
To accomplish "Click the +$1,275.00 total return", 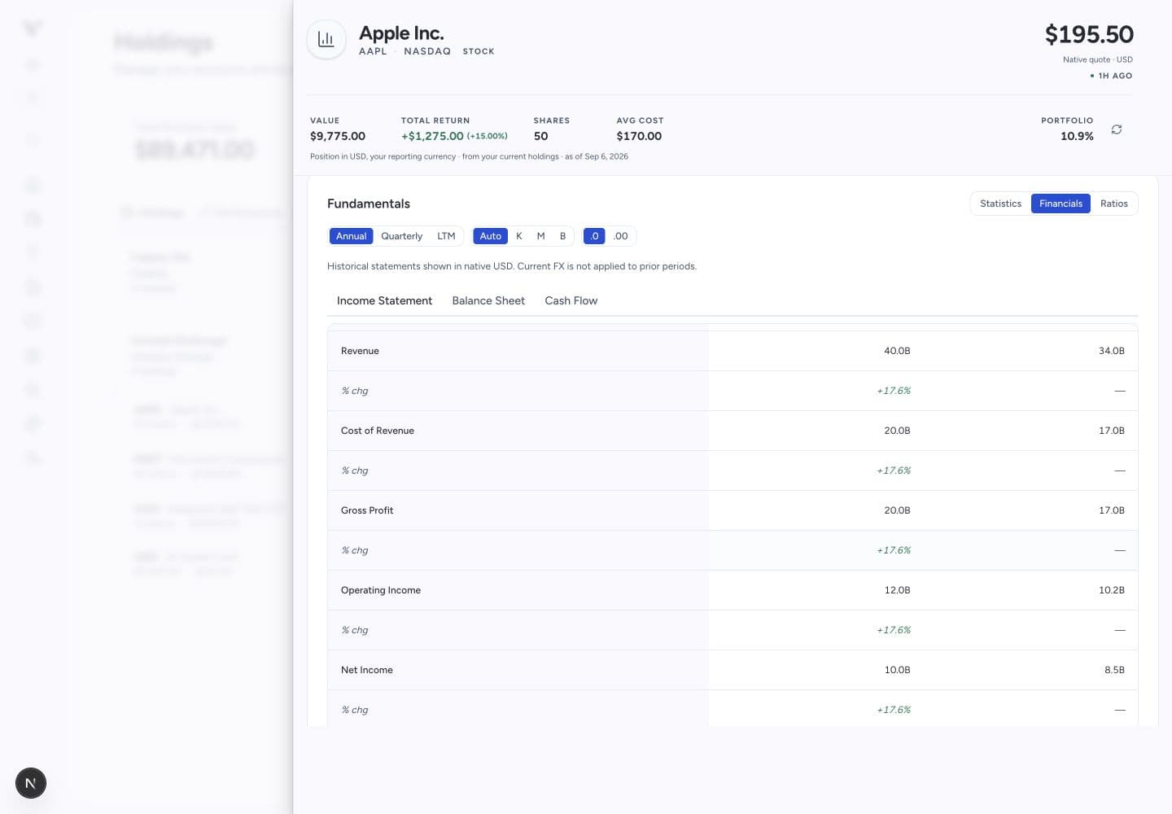I will click(x=432, y=136).
